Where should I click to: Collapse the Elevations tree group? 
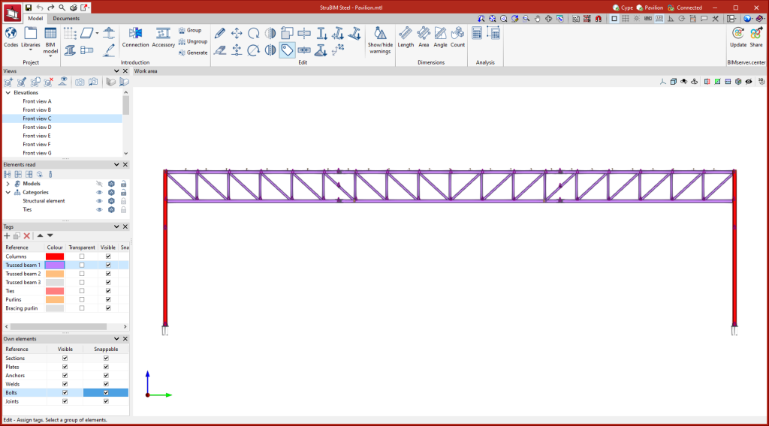[8, 93]
